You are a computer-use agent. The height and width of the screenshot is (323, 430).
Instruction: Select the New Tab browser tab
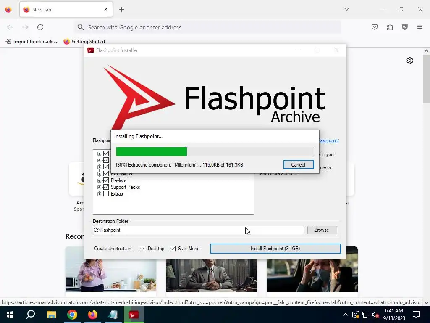click(66, 9)
